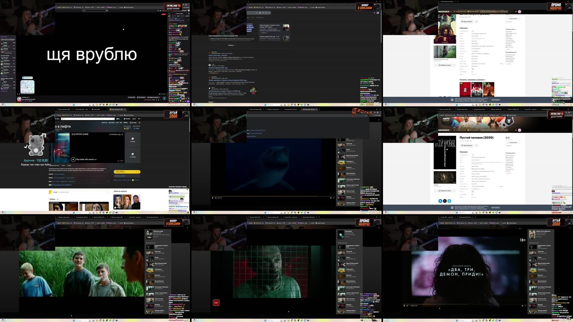The image size is (573, 322).
Task: Toggle "Буду смотреть" on the Пустой человек page
Action: click(x=467, y=146)
